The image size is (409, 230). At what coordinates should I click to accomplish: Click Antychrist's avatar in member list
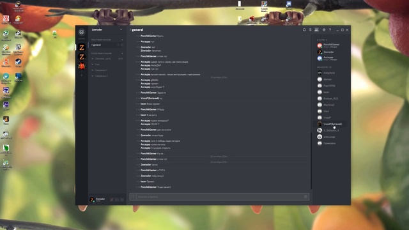coord(320,73)
